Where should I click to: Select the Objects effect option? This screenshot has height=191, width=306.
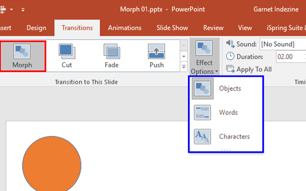tap(226, 89)
